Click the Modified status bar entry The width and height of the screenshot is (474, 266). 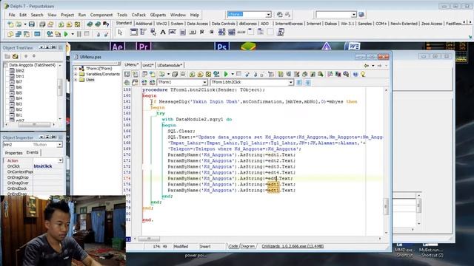(x=181, y=247)
